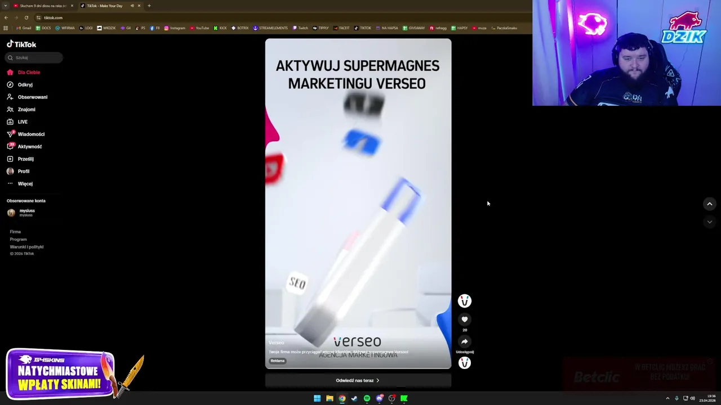Click the Verseo advertisement video

358,204
